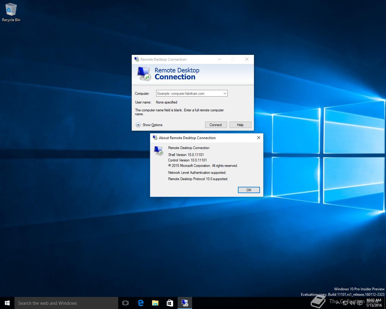Click the Remote Desktop Connection title bar icon

(x=137, y=59)
